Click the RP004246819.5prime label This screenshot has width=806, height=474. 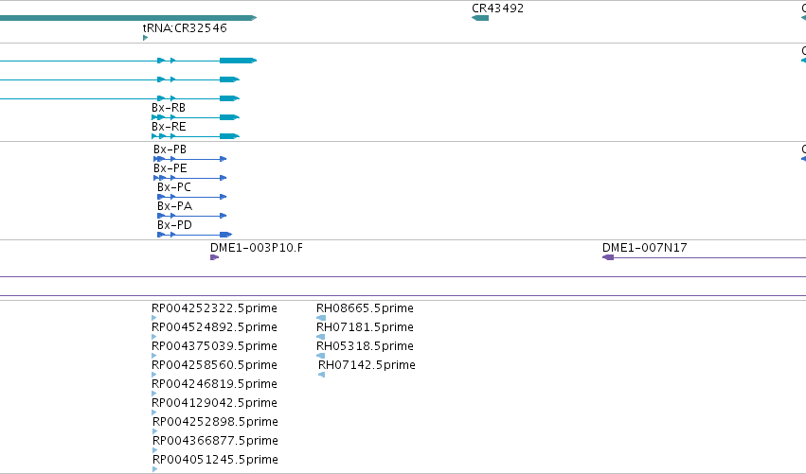214,384
